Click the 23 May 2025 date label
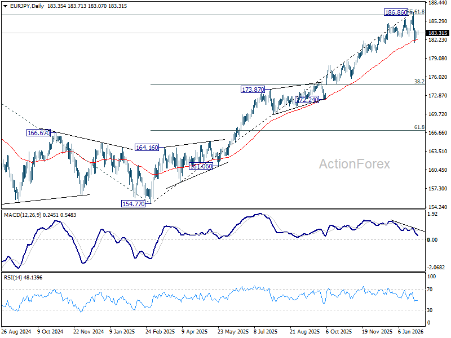 [x=233, y=331]
